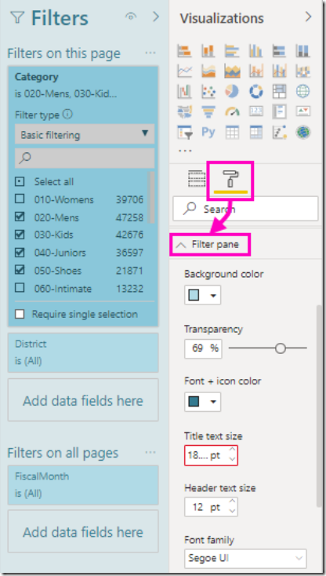Tick the 060-Intimate checkbox
Viewport: 326px width, 576px height.
point(20,288)
